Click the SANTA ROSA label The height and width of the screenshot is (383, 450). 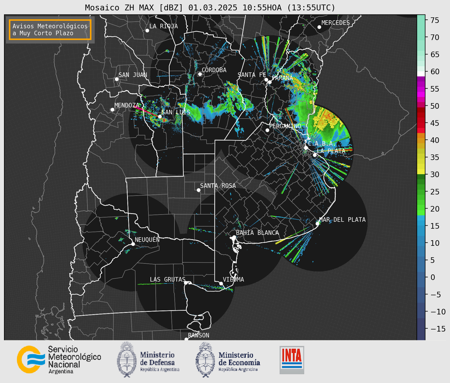pyautogui.click(x=218, y=186)
